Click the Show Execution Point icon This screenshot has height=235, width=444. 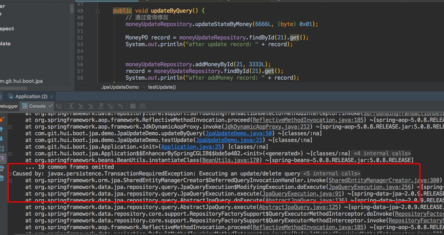tap(59, 106)
